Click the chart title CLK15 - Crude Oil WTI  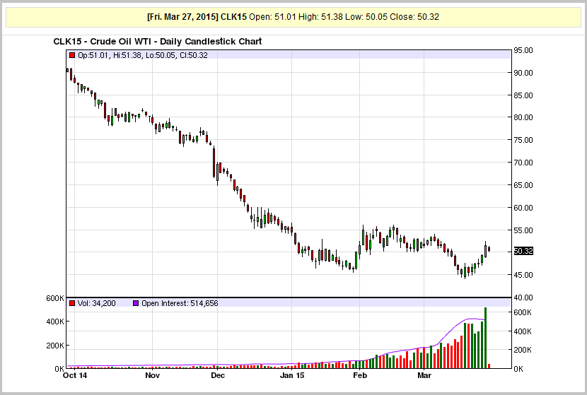[x=157, y=42]
